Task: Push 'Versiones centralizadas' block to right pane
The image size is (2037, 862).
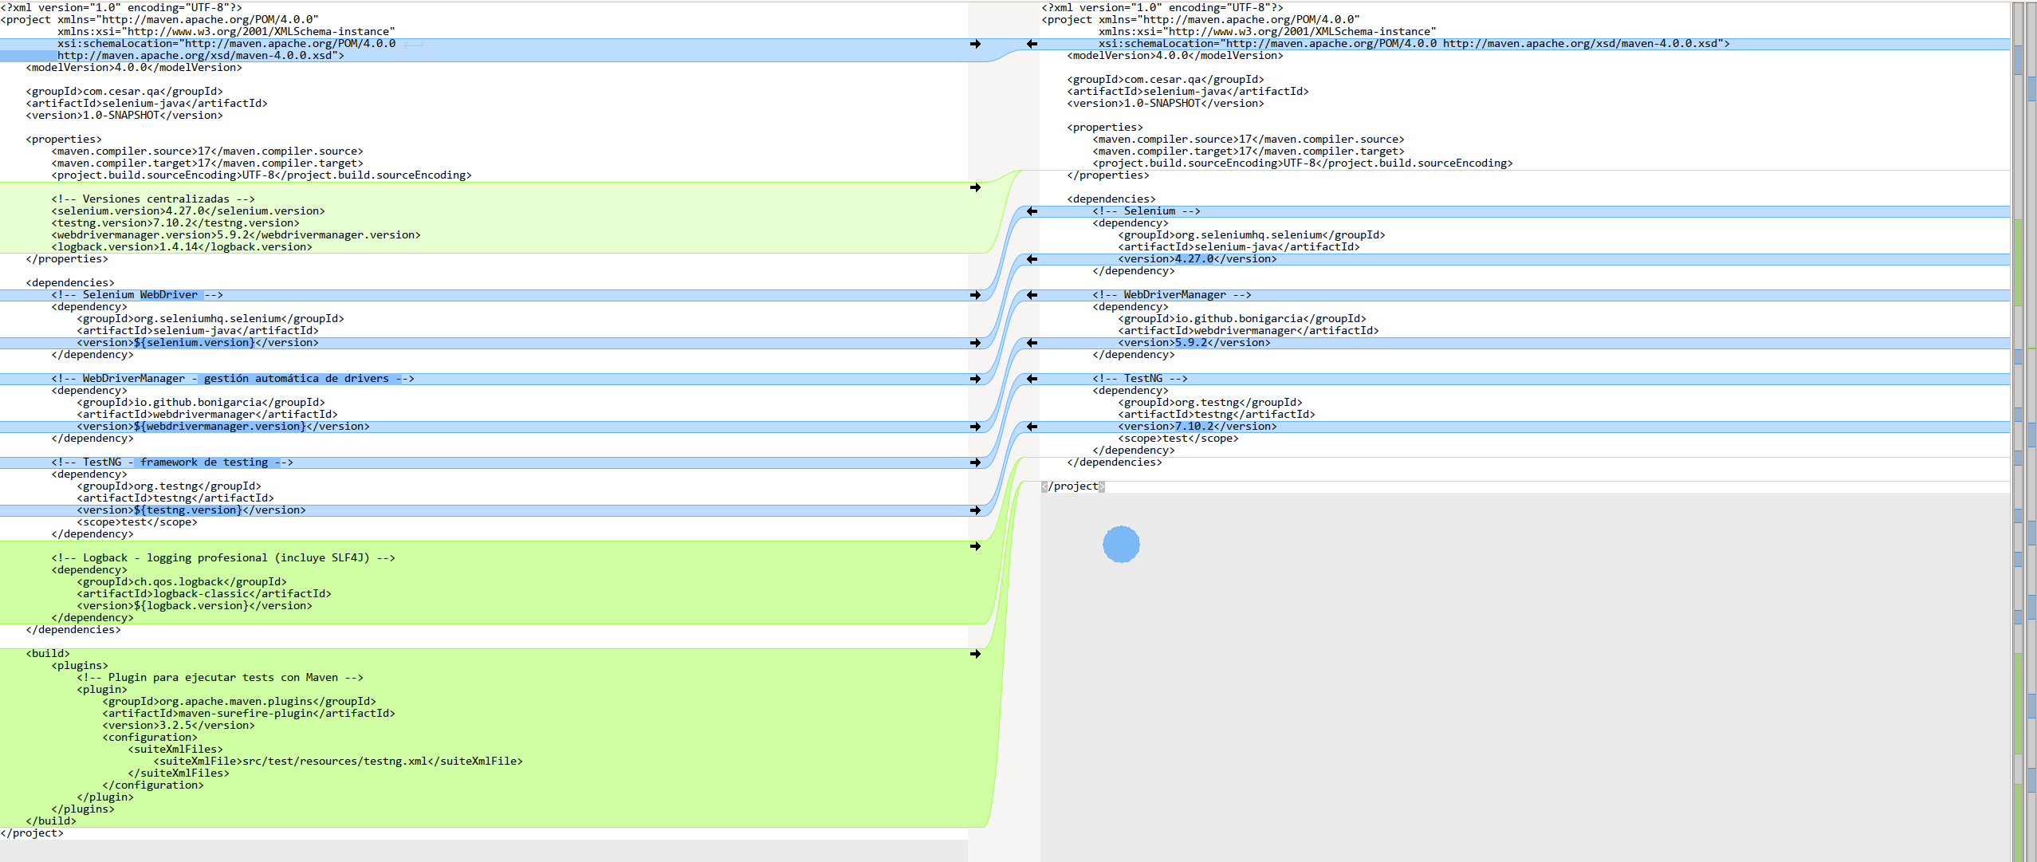Action: 975,187
